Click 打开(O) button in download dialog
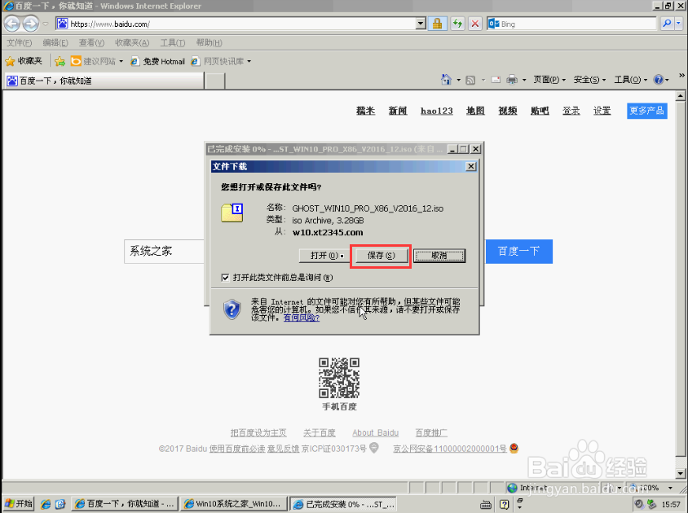688x513 pixels. pos(323,256)
